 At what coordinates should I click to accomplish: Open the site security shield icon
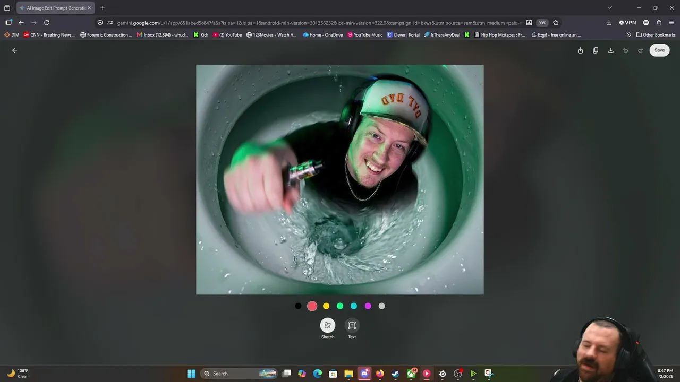(100, 23)
